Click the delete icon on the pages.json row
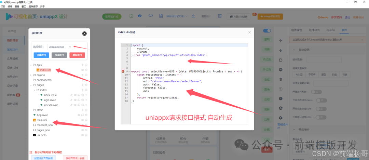This screenshot has width=369, height=160. [86, 130]
